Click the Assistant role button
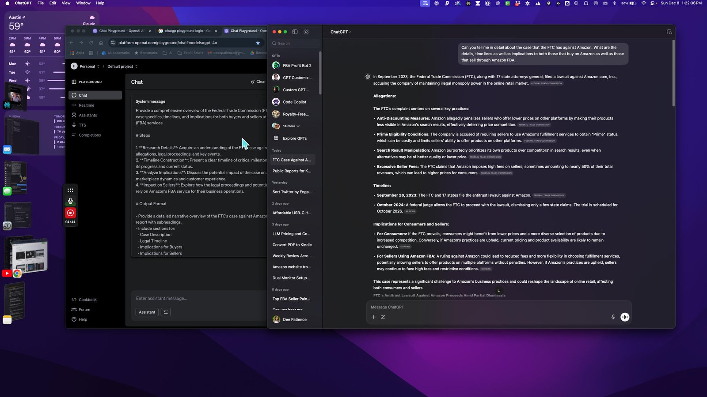Viewport: 707px width, 397px height. click(x=147, y=312)
